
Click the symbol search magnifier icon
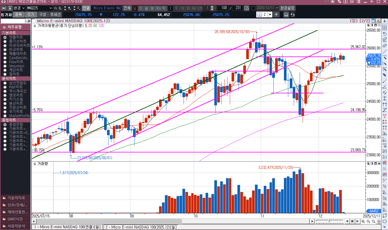point(28,21)
